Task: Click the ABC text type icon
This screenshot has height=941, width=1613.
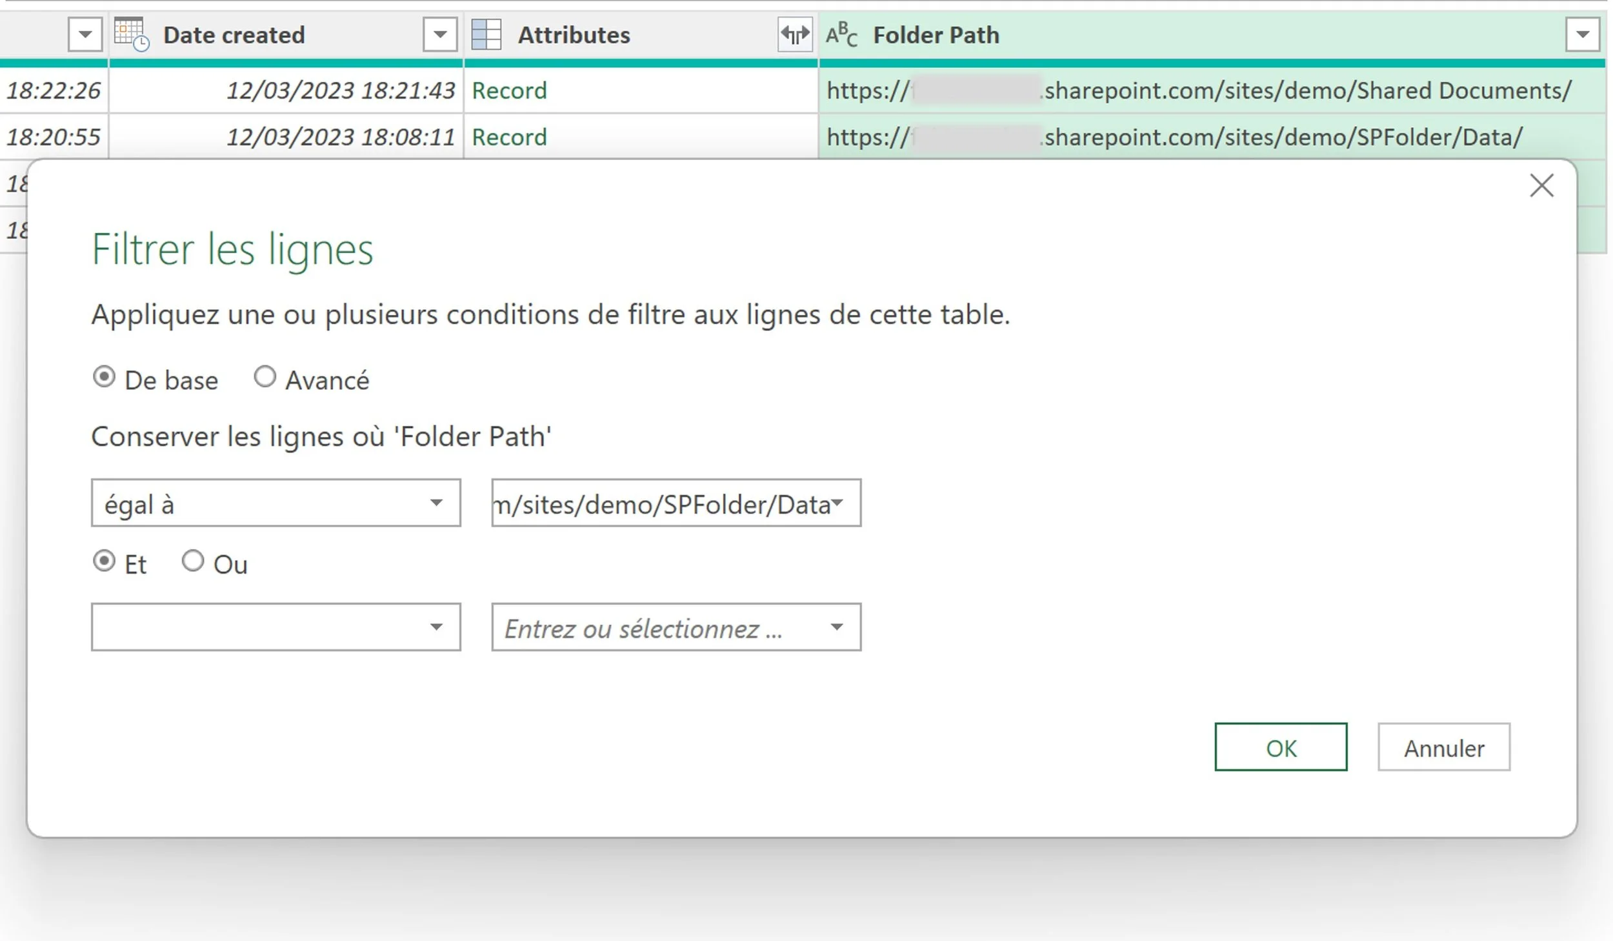Action: click(x=841, y=35)
